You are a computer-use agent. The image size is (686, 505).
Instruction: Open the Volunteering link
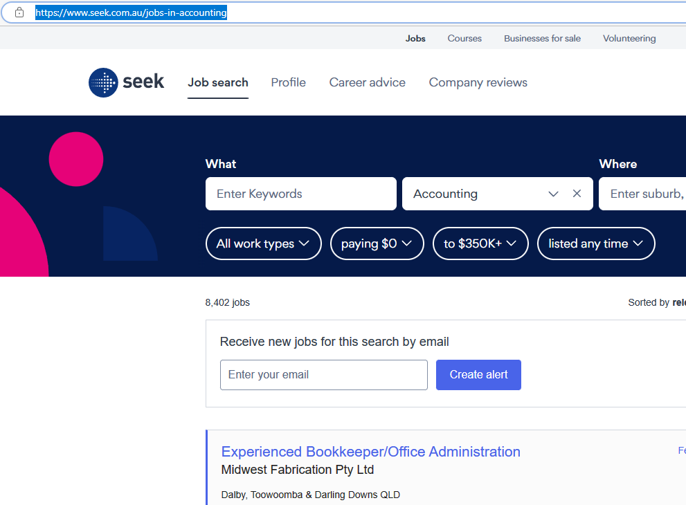point(629,39)
